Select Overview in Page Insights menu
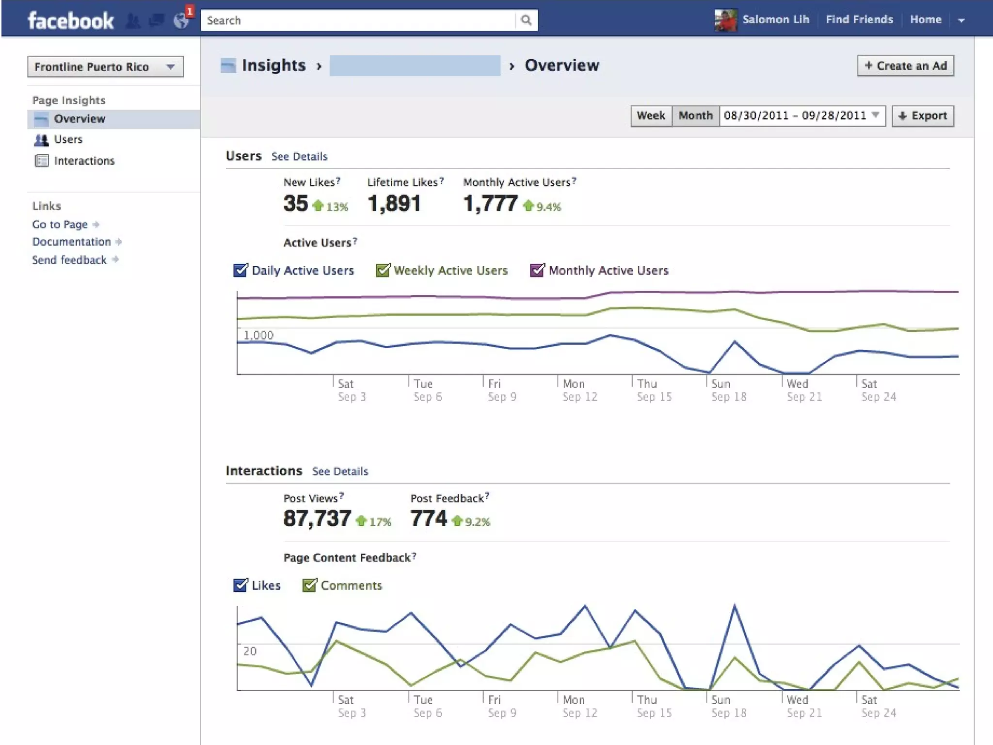This screenshot has height=745, width=993. click(80, 119)
